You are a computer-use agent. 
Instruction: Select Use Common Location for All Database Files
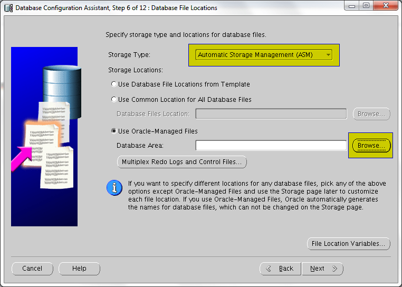[114, 100]
